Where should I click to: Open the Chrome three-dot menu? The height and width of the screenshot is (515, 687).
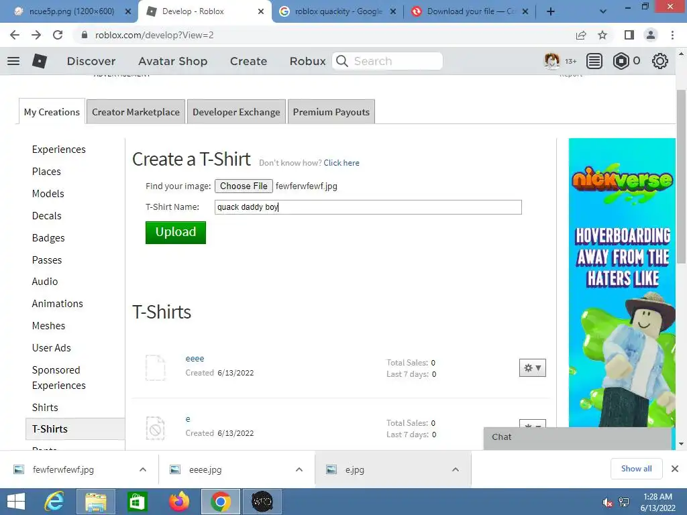(672, 35)
